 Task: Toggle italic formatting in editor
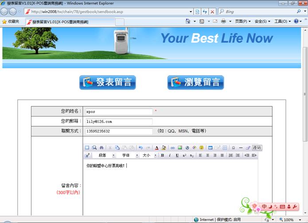pos(170,156)
